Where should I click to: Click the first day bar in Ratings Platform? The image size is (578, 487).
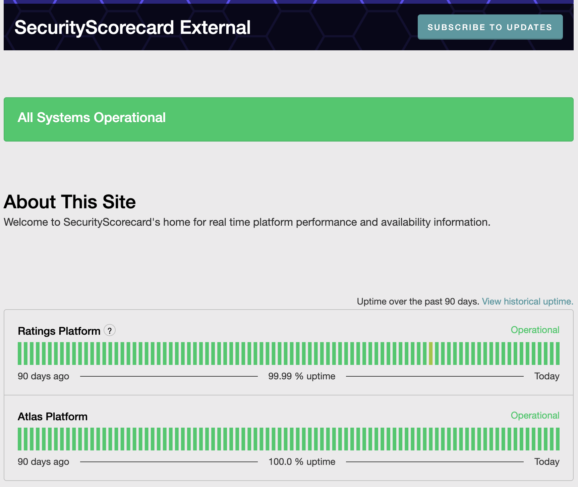[20, 353]
